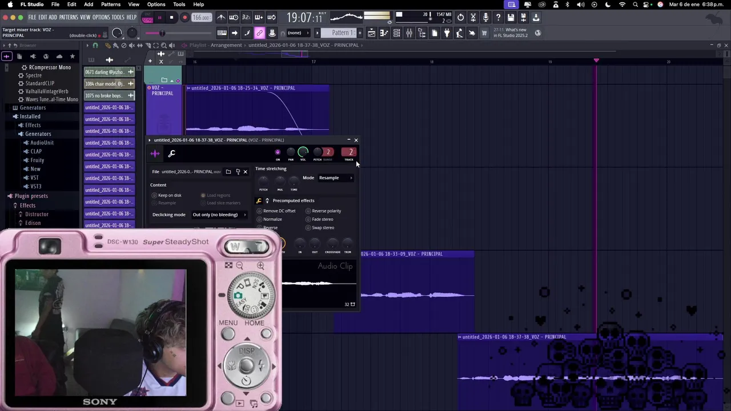This screenshot has width=731, height=411.
Task: Pause playback with the transport pause button
Action: point(160,18)
